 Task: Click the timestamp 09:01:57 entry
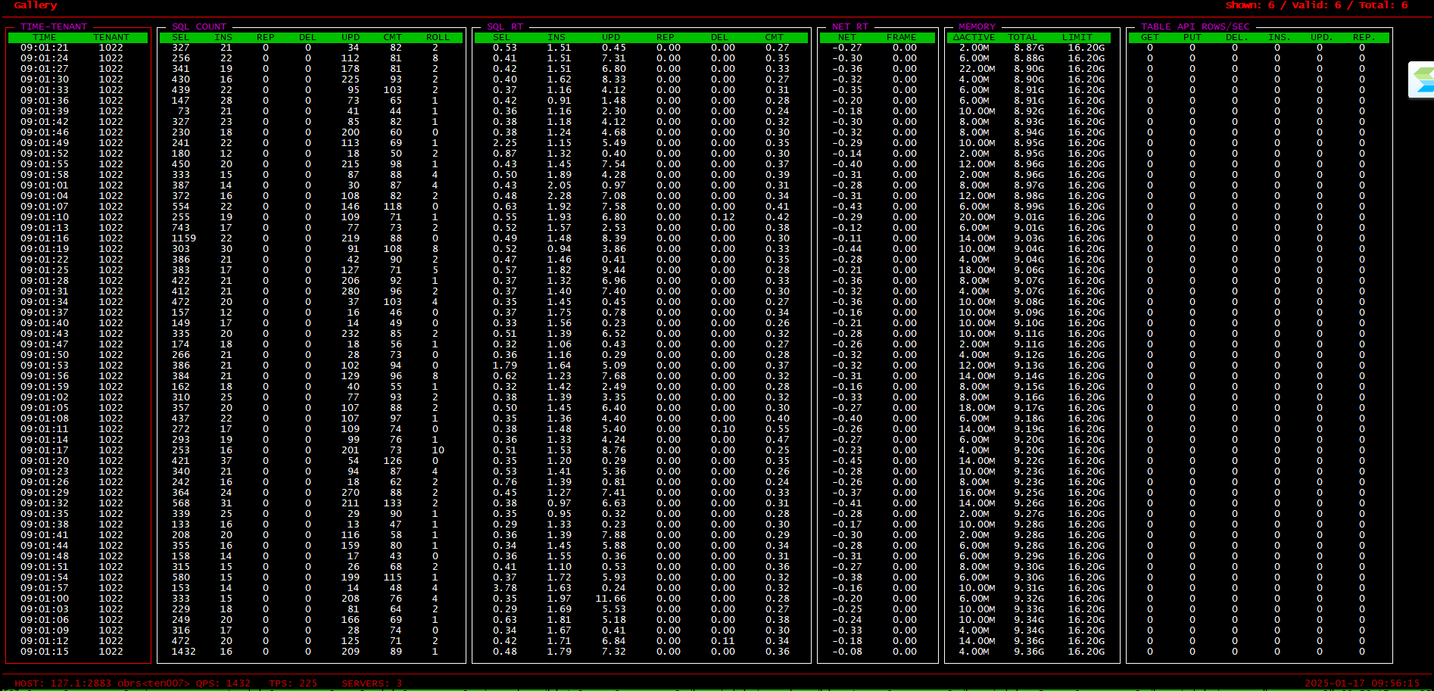[x=45, y=588]
